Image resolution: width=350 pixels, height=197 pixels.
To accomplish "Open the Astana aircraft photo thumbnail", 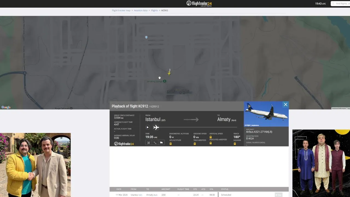I will [266, 114].
